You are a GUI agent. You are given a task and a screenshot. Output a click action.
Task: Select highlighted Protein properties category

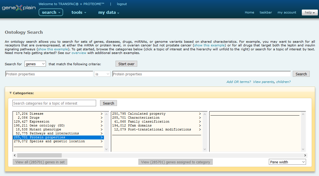[x=58, y=137]
